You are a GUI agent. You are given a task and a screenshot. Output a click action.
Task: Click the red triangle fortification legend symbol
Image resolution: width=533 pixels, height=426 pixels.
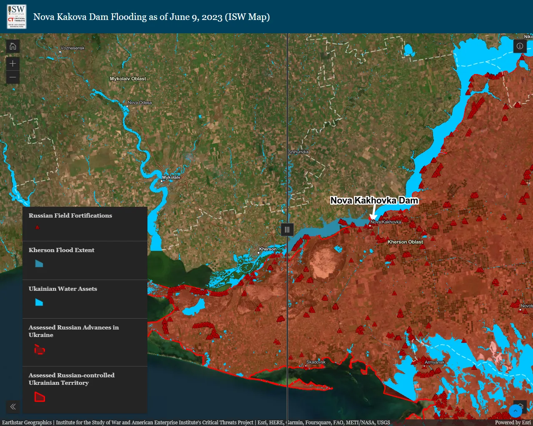click(x=37, y=228)
